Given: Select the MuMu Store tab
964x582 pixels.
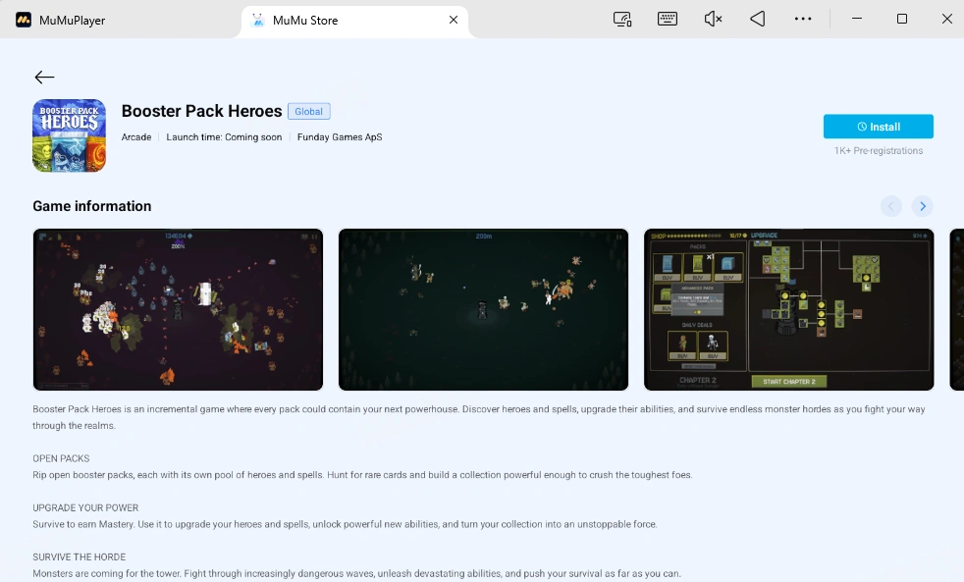Looking at the screenshot, I should coord(354,21).
